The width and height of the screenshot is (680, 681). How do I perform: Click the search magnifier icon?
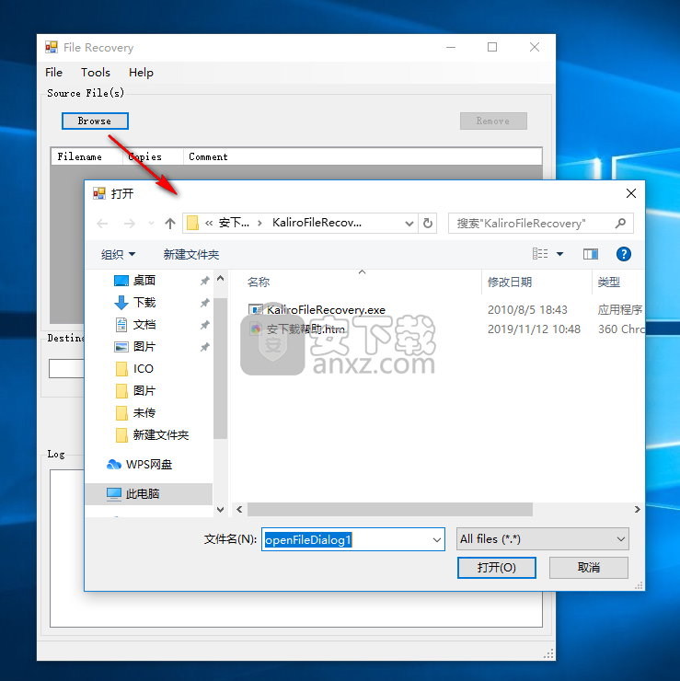pos(620,224)
